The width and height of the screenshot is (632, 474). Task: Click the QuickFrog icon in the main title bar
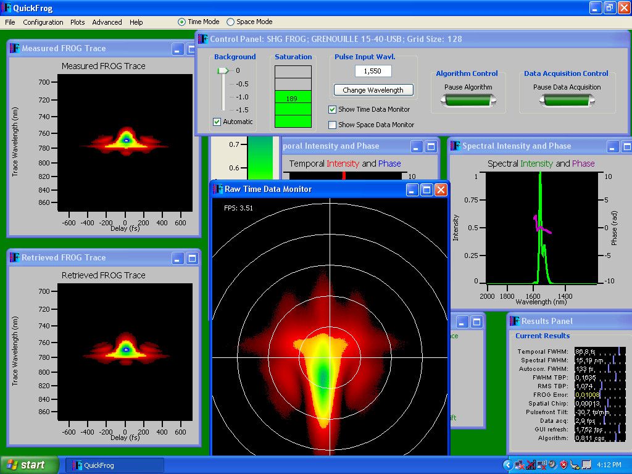click(6, 8)
